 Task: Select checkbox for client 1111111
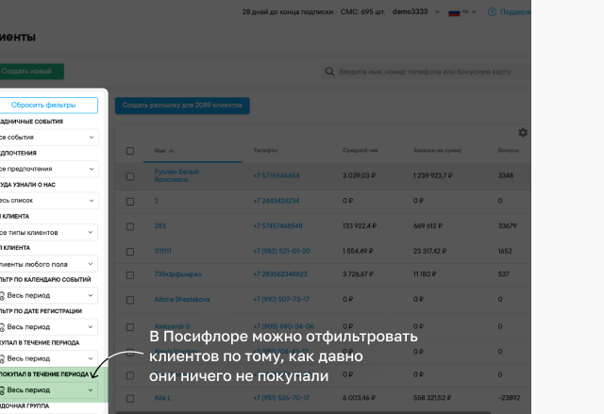click(130, 252)
